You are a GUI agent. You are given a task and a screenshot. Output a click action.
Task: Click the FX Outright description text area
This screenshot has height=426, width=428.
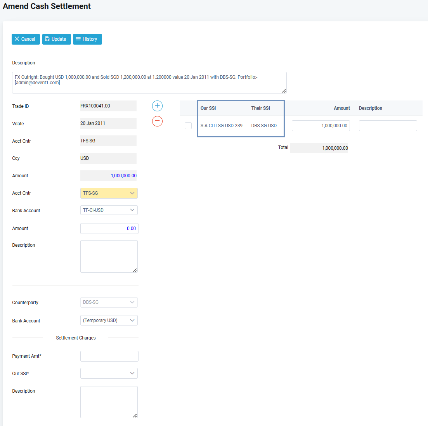[149, 83]
